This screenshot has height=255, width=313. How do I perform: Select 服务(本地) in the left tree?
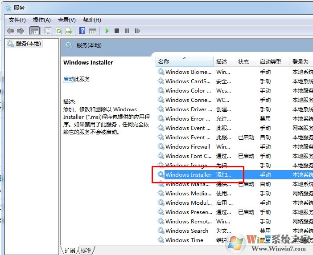[28, 44]
